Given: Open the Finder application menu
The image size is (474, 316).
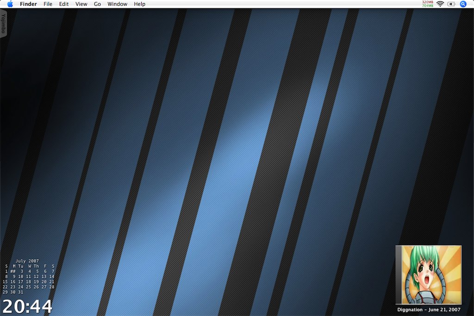Looking at the screenshot, I should (28, 4).
